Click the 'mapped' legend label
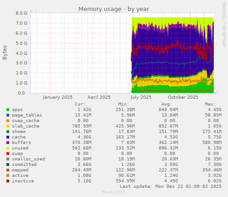Viewport: 228px width, 197px height. (x=20, y=170)
